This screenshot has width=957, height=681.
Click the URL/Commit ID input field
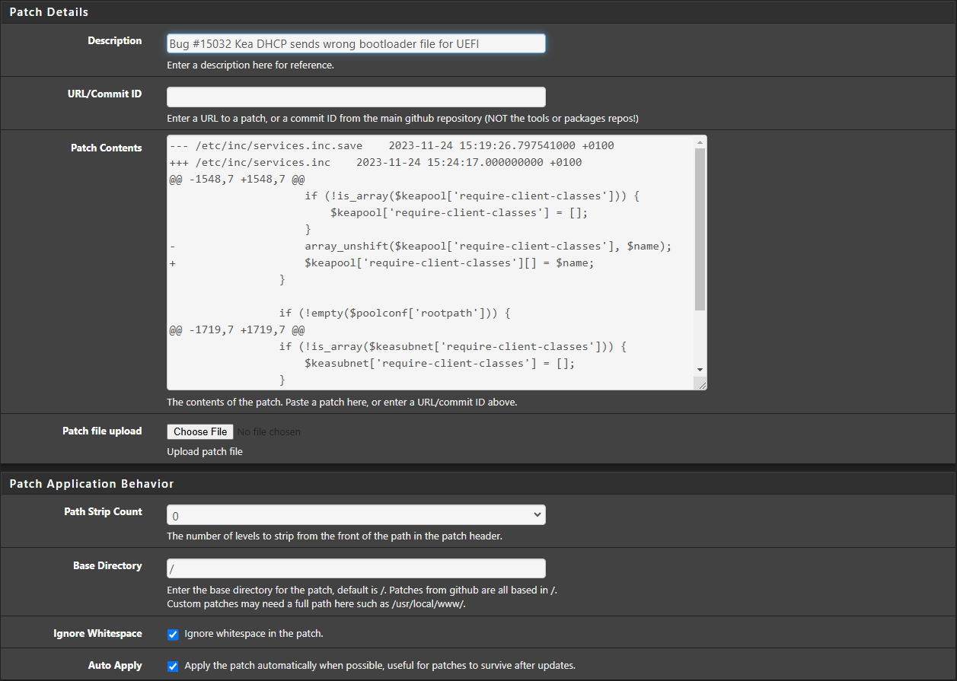[x=356, y=97]
